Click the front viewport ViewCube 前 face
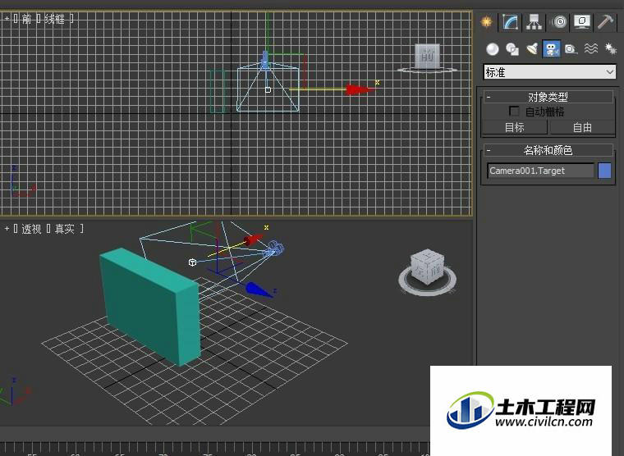 point(428,56)
